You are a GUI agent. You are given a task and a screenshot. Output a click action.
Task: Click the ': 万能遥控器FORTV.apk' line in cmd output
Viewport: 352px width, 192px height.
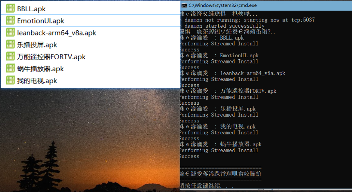pyautogui.click(x=228, y=91)
